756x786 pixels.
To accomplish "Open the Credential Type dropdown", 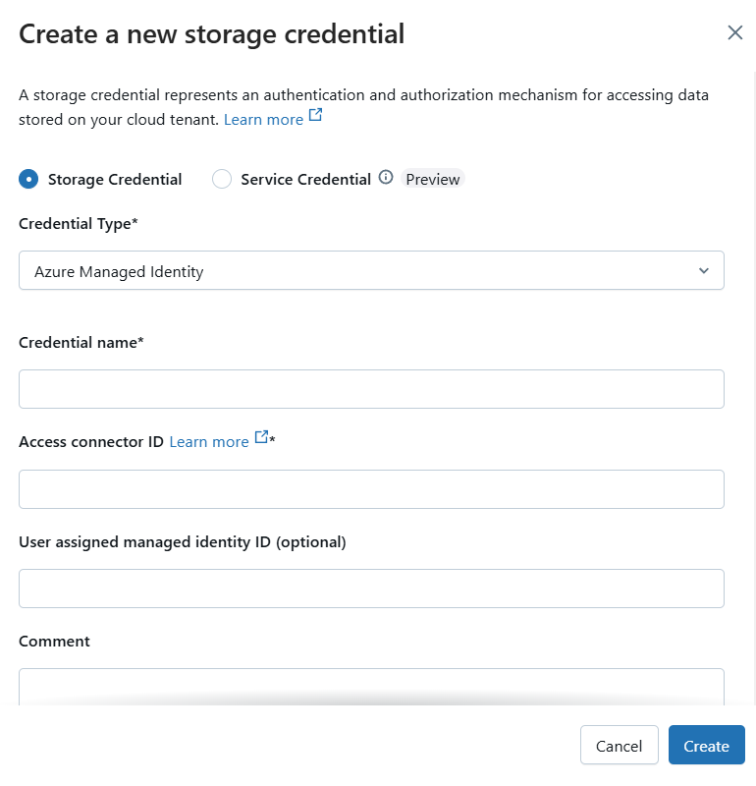I will tap(371, 270).
